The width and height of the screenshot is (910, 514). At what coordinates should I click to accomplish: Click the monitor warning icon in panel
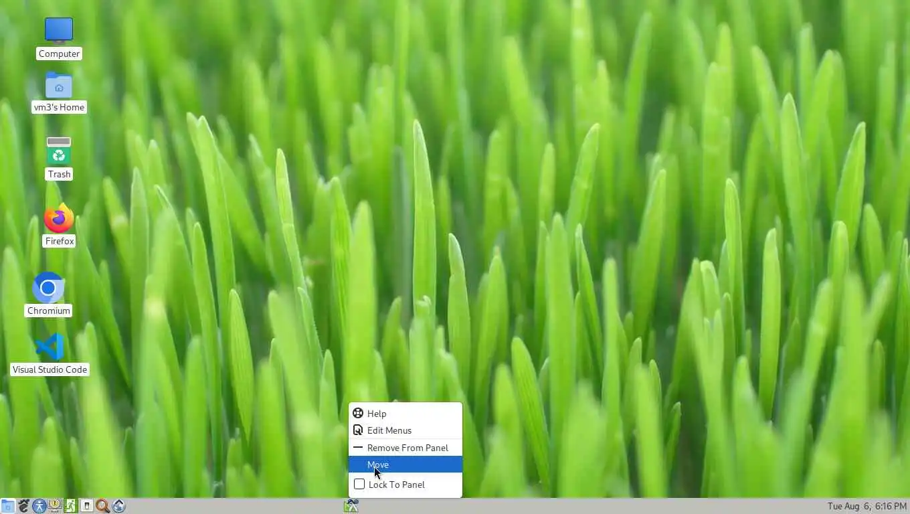55,506
